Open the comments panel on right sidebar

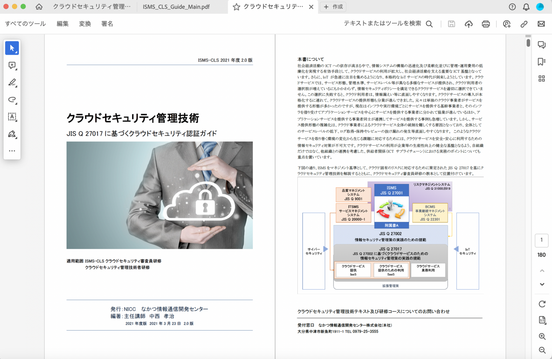(x=542, y=45)
